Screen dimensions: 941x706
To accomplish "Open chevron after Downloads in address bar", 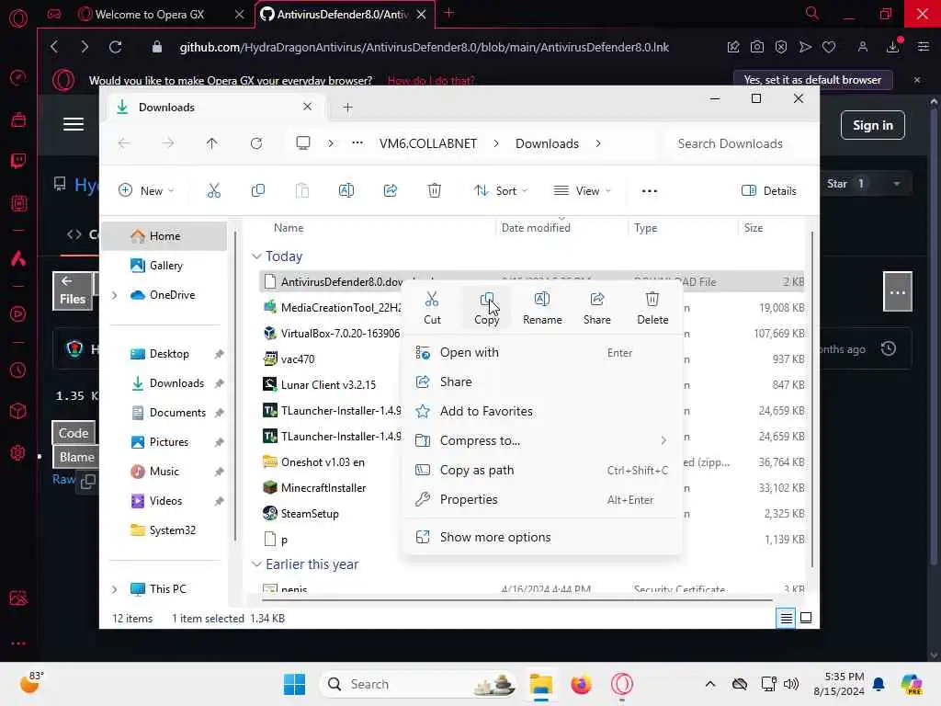I will (x=598, y=143).
